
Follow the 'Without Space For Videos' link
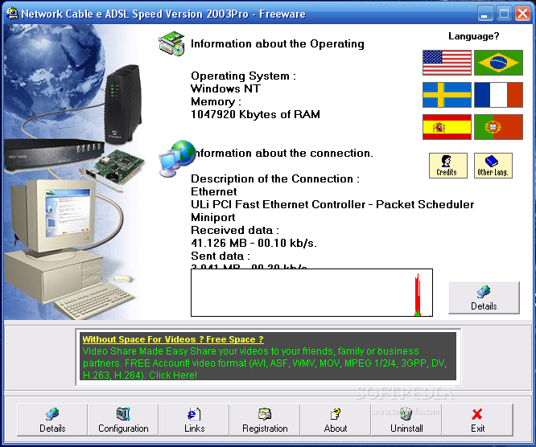pos(173,339)
